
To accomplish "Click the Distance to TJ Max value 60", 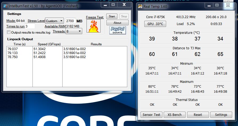I will point(152,54).
